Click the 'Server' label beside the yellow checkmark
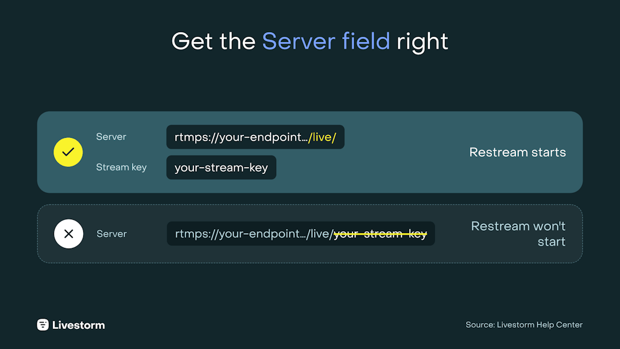620x349 pixels. click(x=111, y=137)
